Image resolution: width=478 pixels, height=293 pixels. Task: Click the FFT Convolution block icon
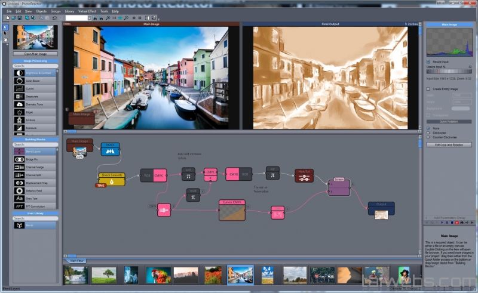coord(19,206)
